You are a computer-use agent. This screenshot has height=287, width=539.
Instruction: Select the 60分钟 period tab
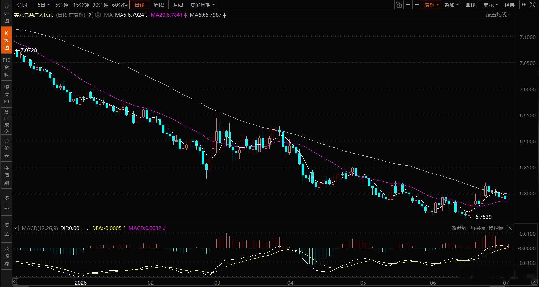tap(120, 5)
